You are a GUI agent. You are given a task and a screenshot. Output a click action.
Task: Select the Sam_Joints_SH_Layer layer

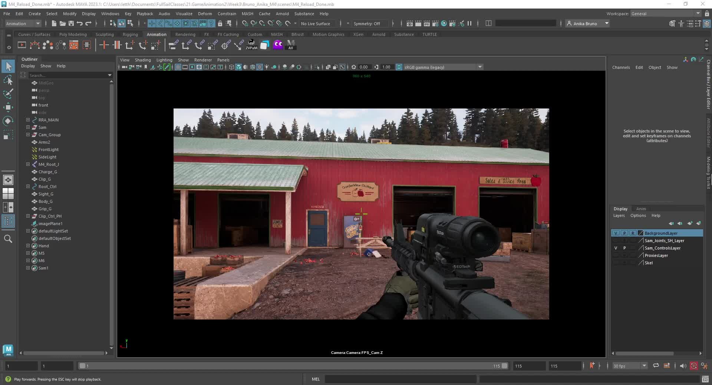(x=664, y=241)
